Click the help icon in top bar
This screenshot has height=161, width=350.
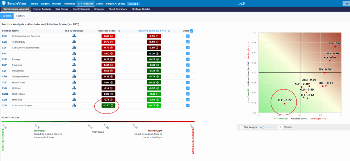[242, 3]
